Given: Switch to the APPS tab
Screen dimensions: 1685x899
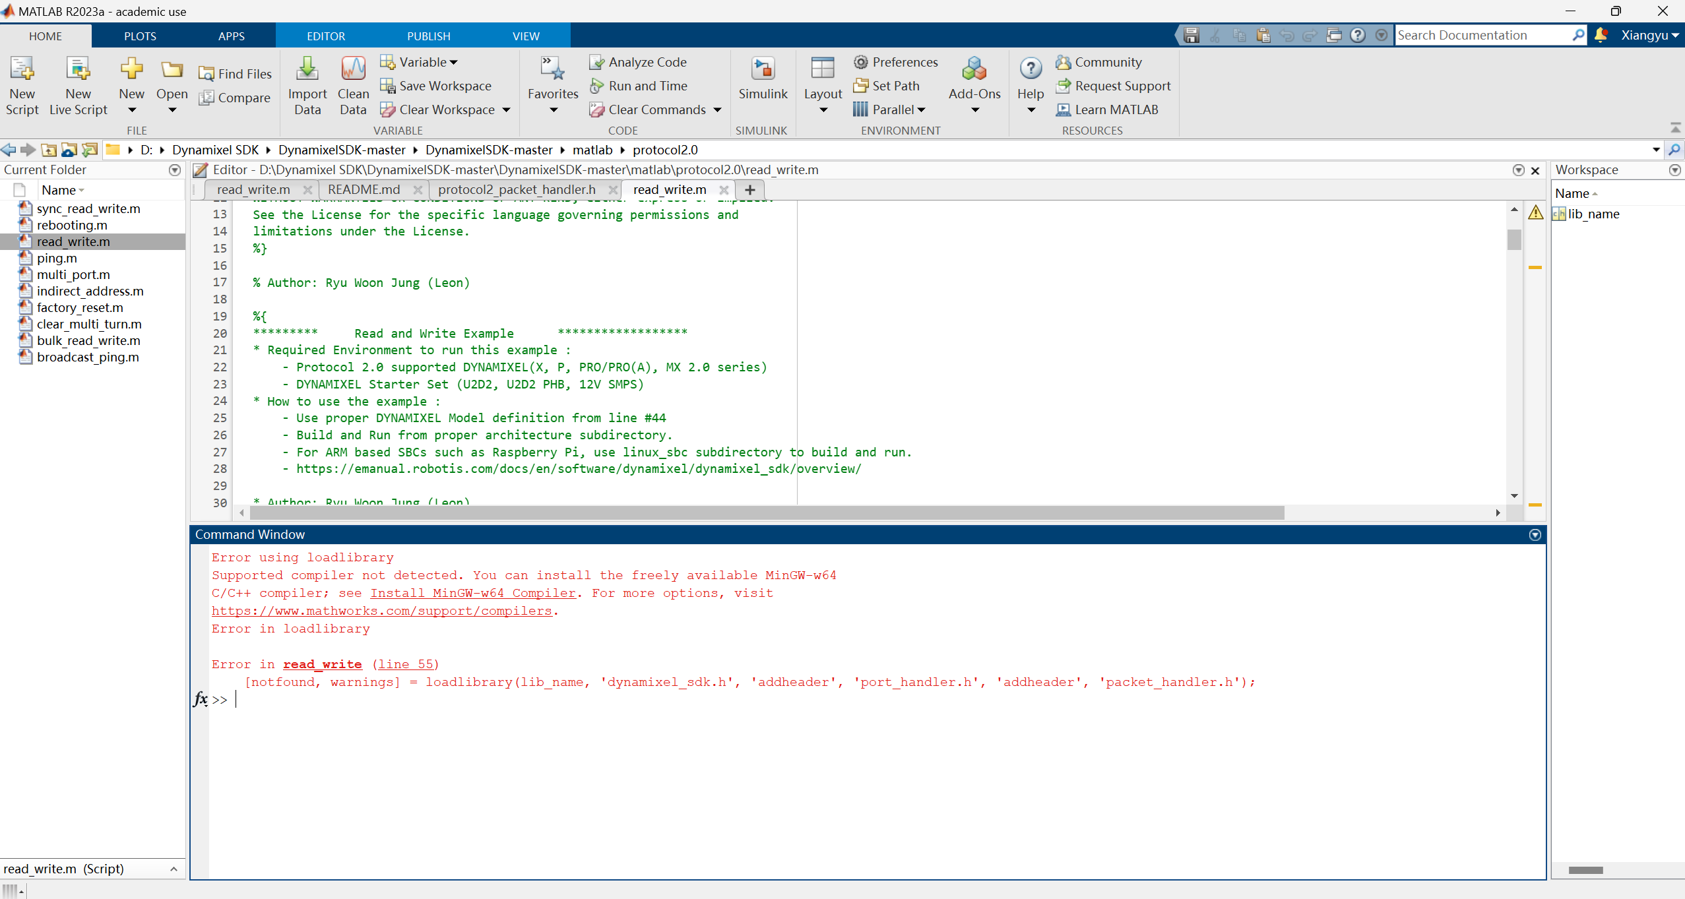Looking at the screenshot, I should [x=232, y=36].
